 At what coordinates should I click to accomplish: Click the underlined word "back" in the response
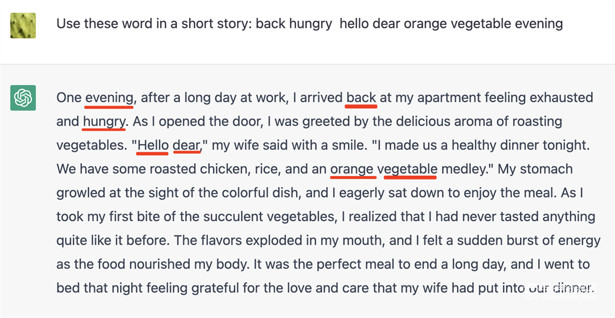click(361, 97)
